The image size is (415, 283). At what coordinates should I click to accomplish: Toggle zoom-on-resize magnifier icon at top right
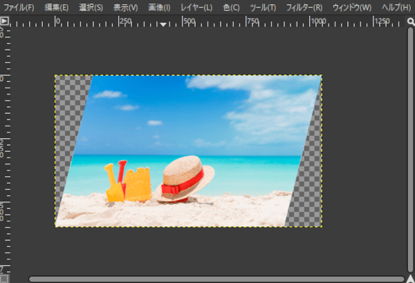(x=409, y=21)
